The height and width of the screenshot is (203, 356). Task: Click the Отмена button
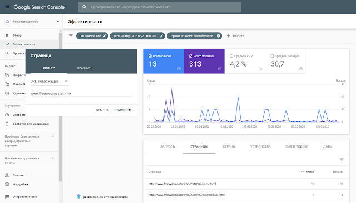point(102,110)
